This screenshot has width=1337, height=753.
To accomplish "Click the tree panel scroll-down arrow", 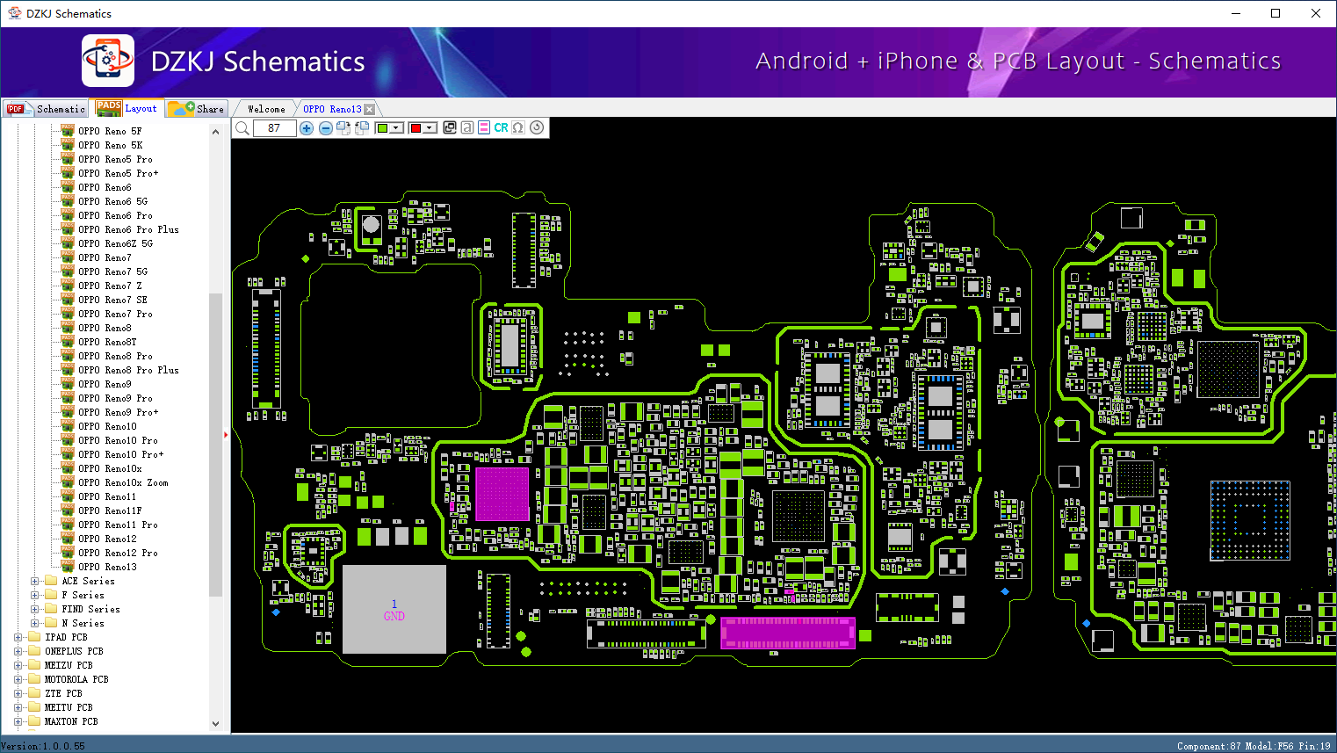I will point(216,724).
